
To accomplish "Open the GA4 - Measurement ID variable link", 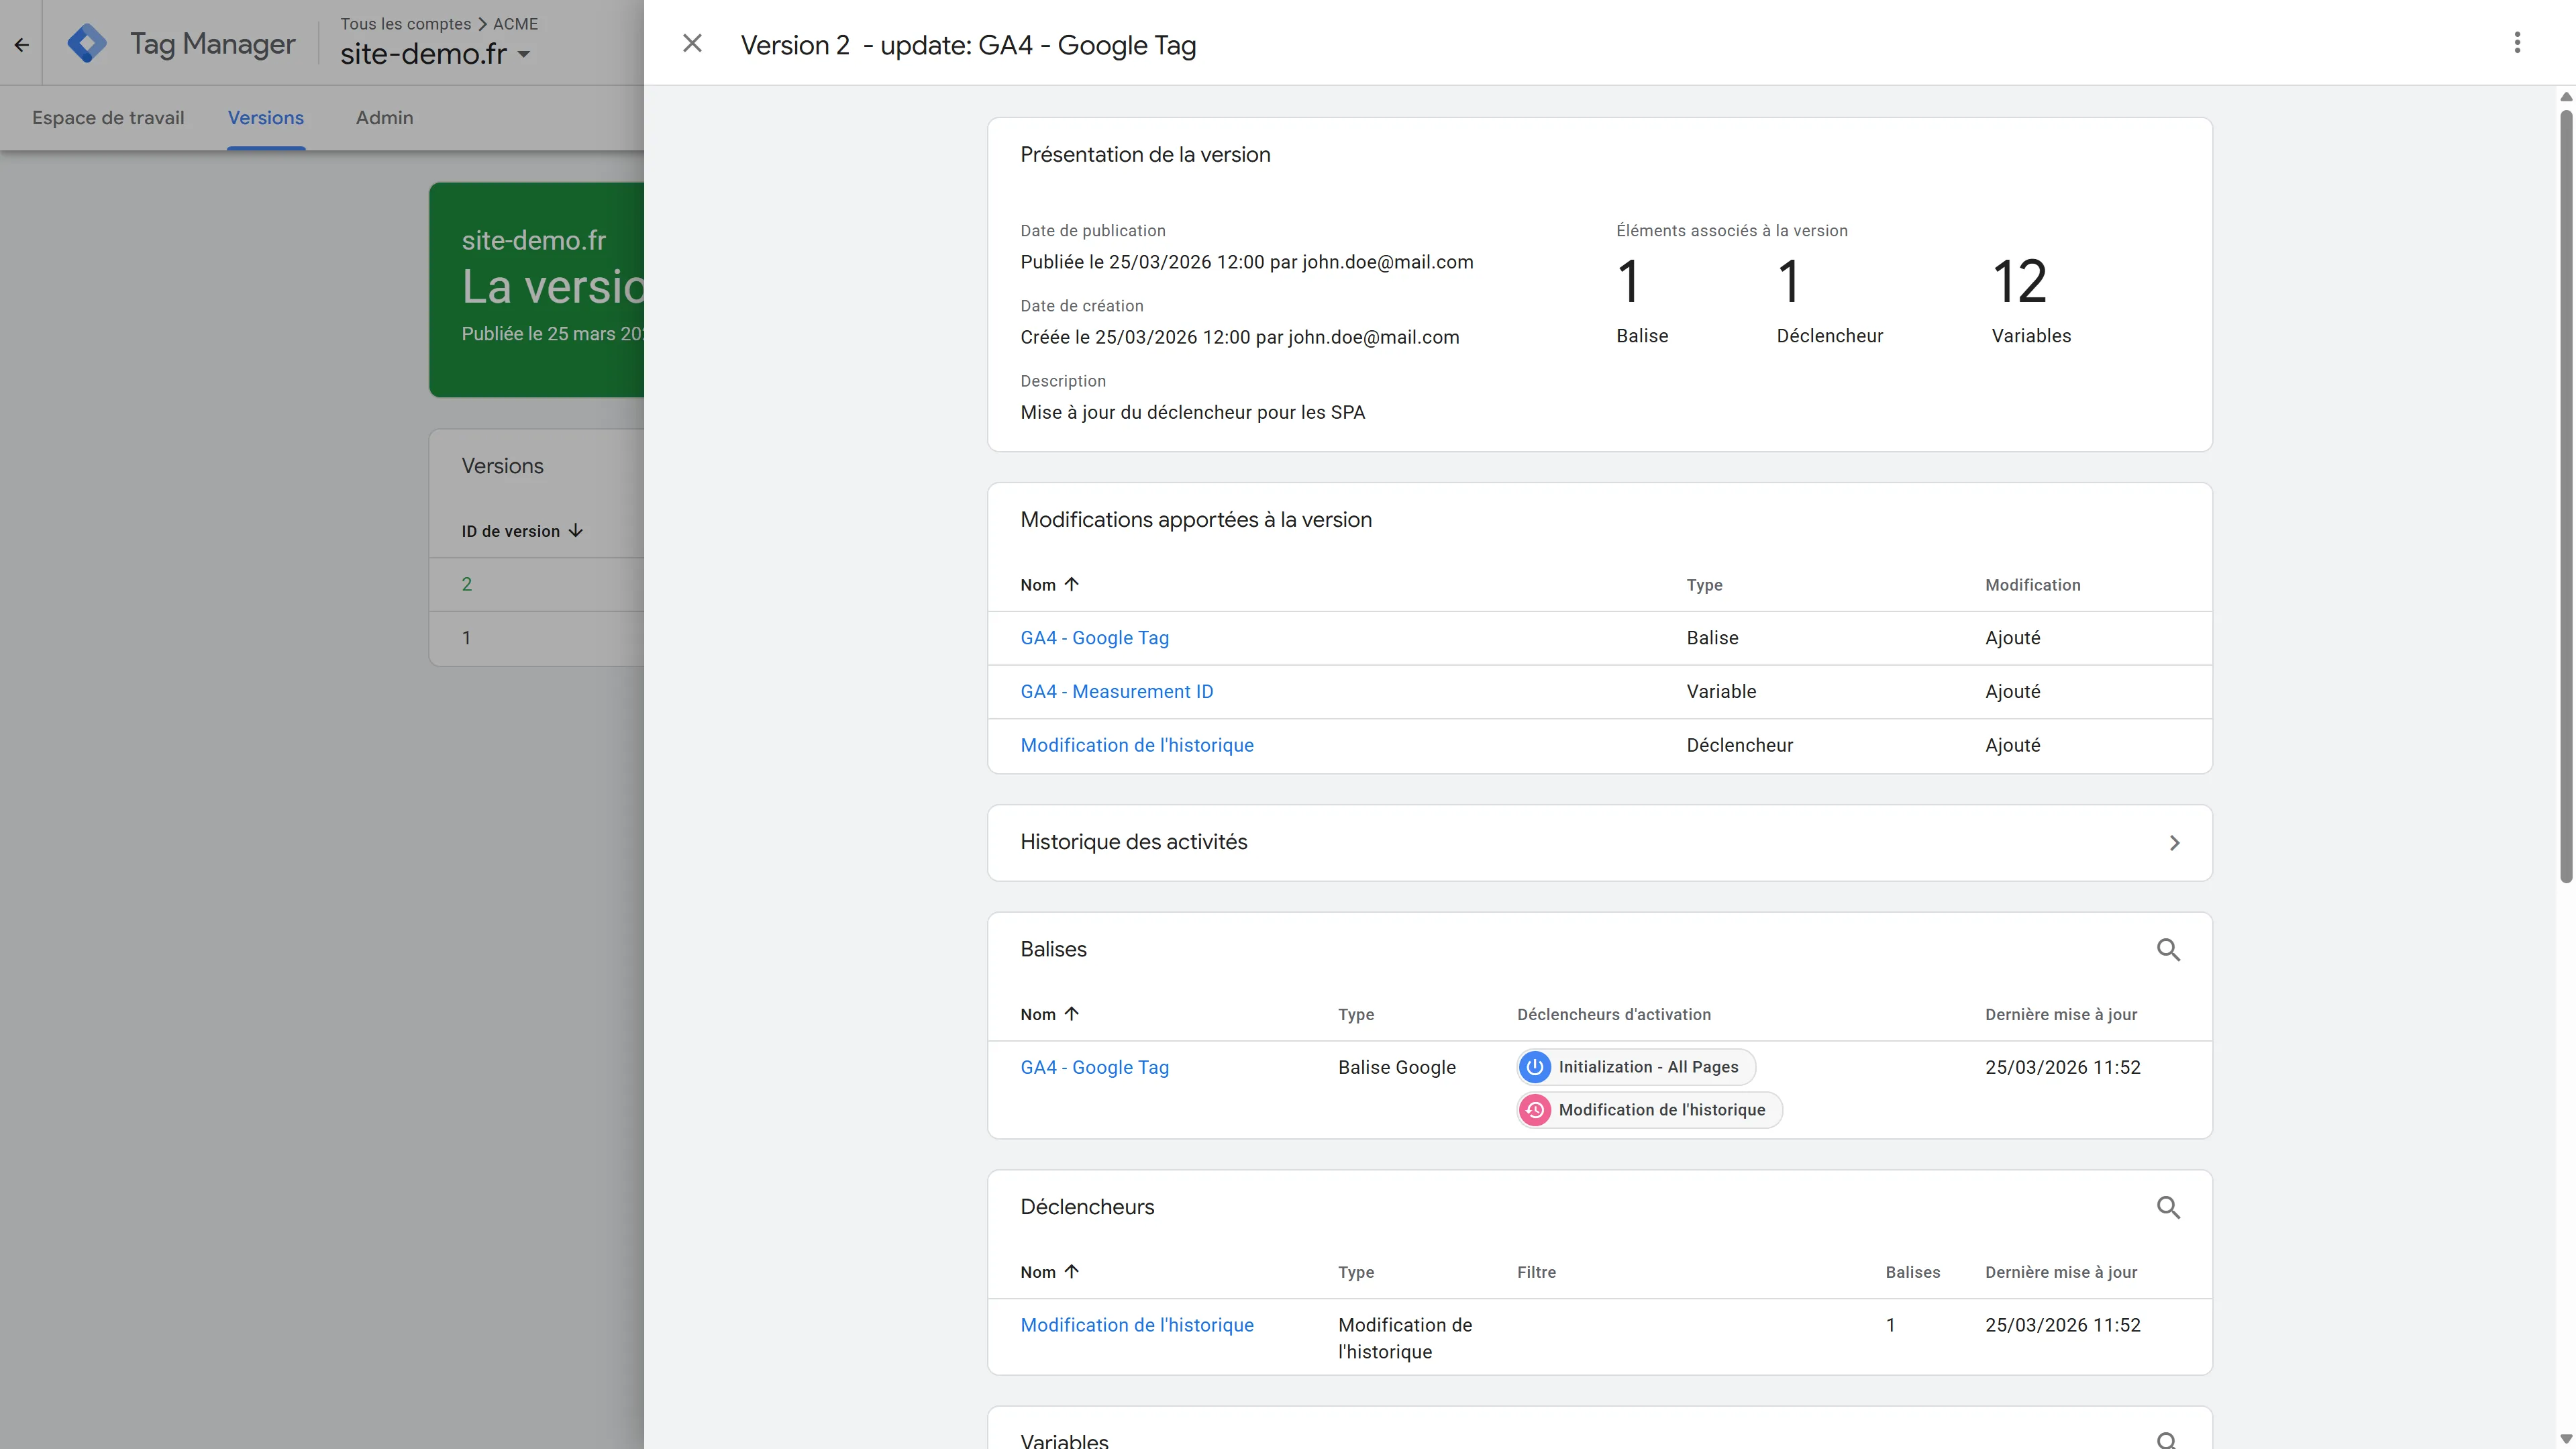I will [x=1116, y=692].
